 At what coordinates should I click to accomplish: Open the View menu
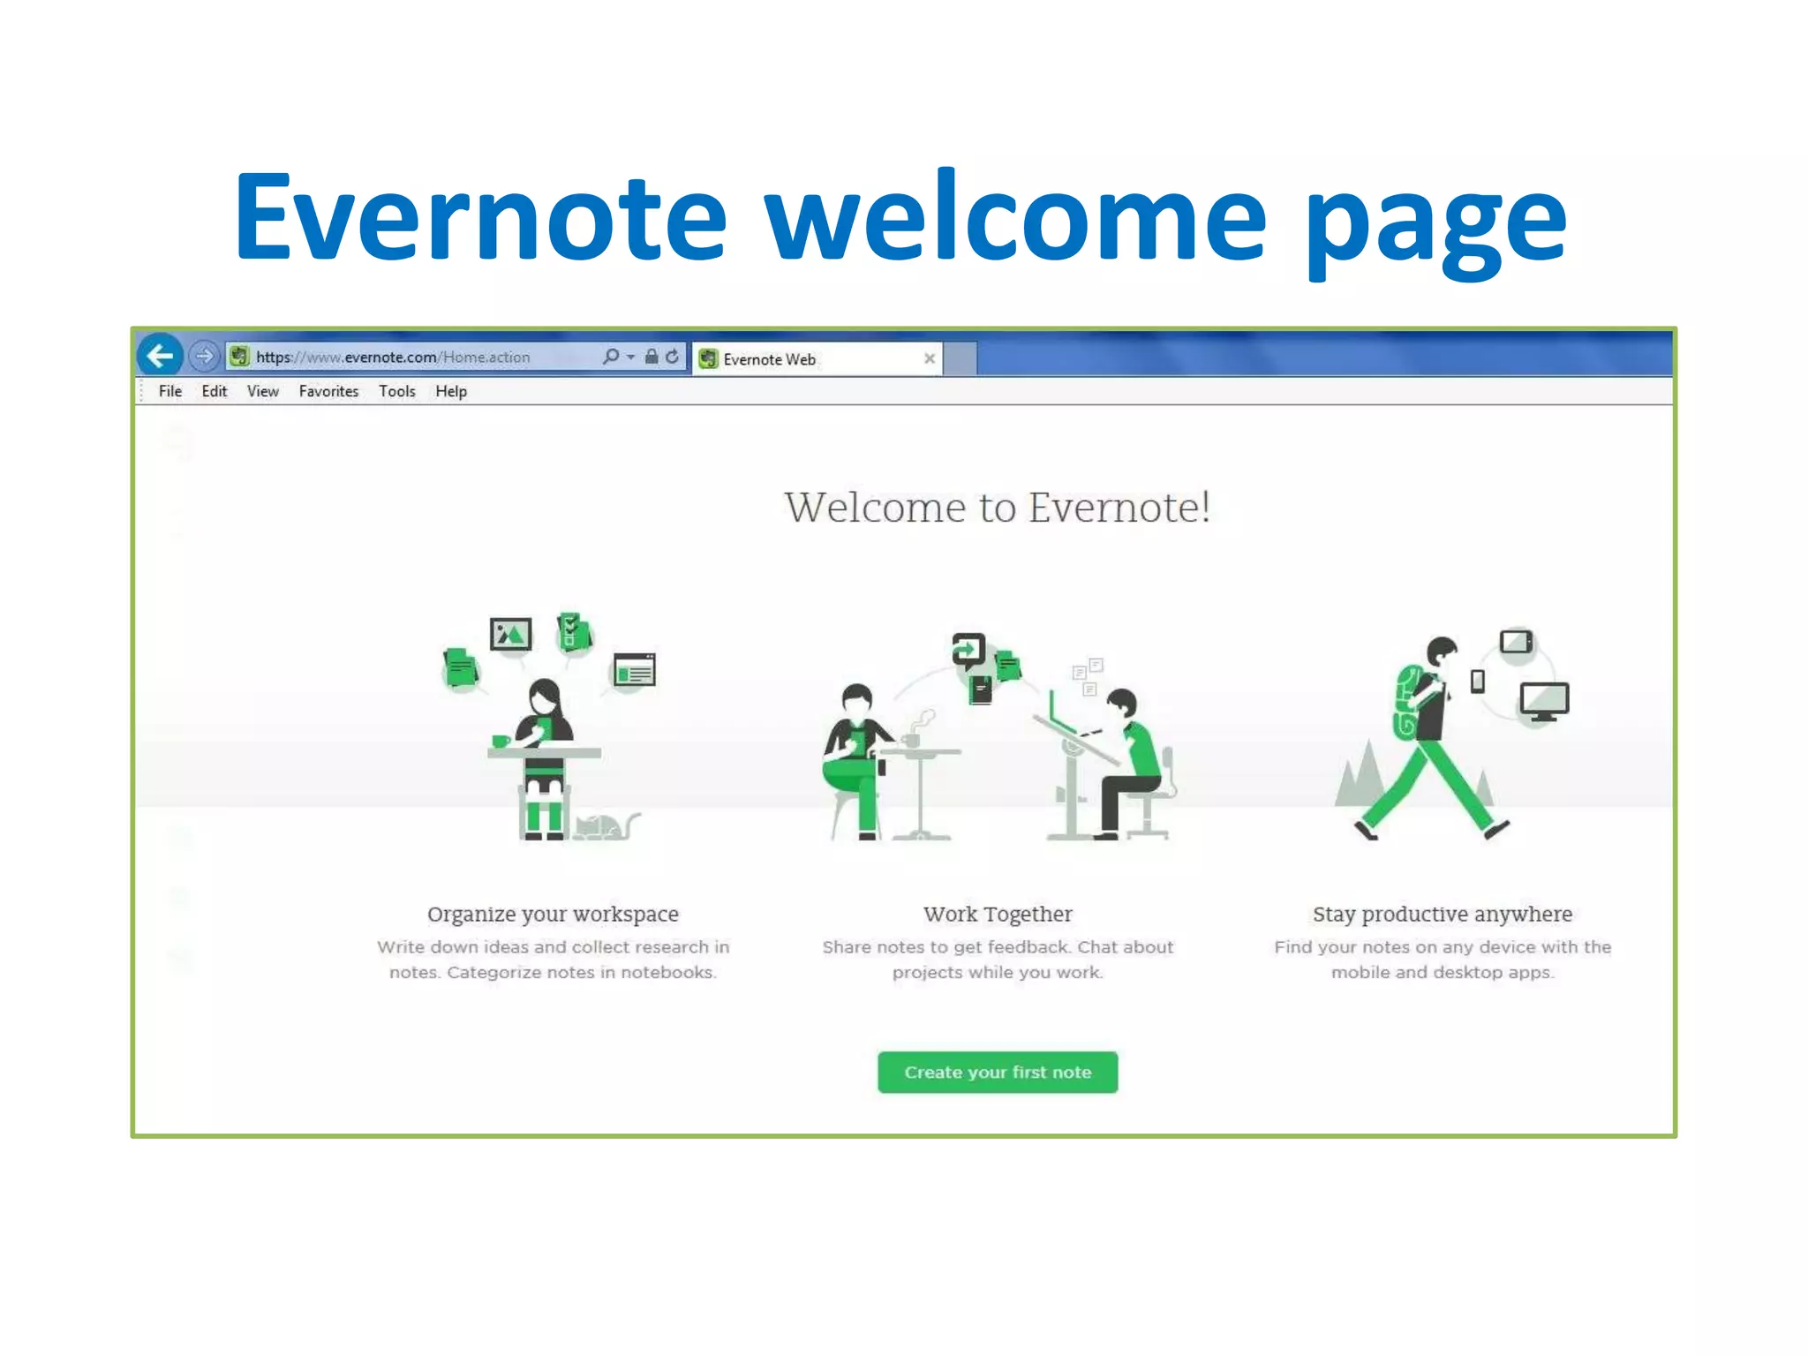pyautogui.click(x=263, y=391)
